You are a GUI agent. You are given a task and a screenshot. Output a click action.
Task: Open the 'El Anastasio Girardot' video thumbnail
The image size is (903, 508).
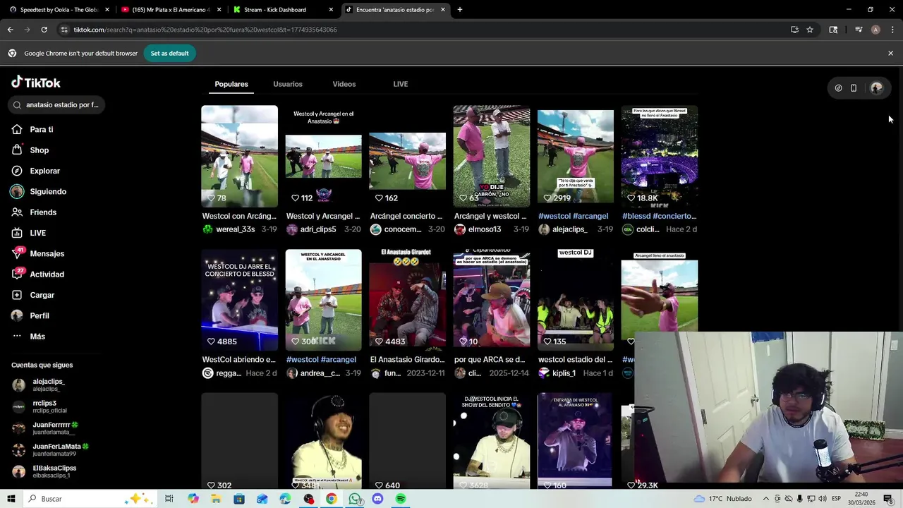(x=408, y=300)
